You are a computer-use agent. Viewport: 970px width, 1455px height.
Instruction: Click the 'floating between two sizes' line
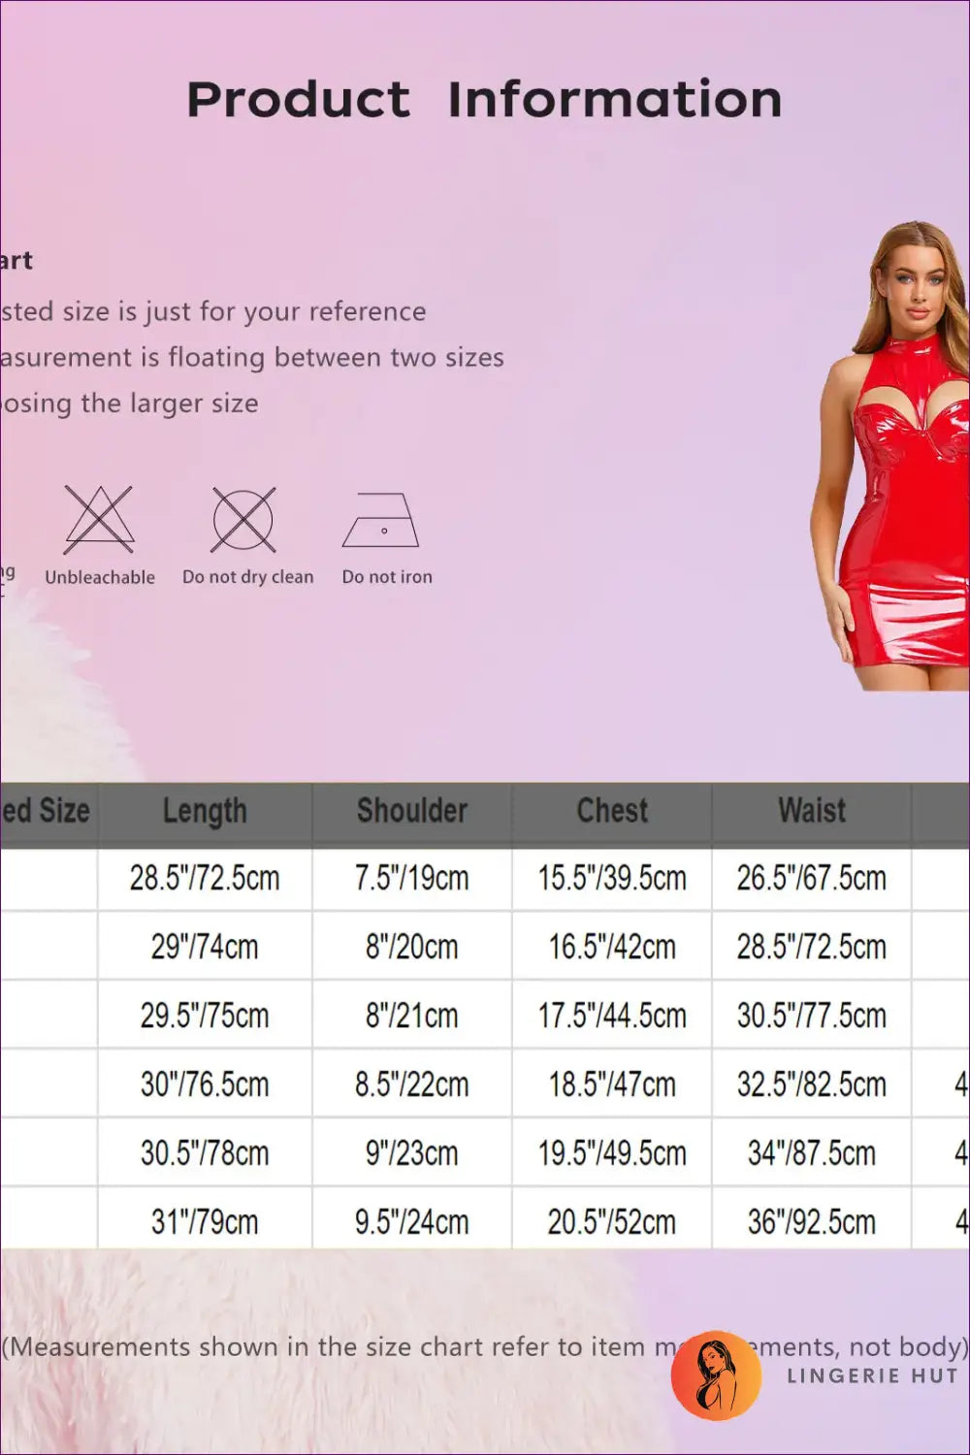[252, 358]
